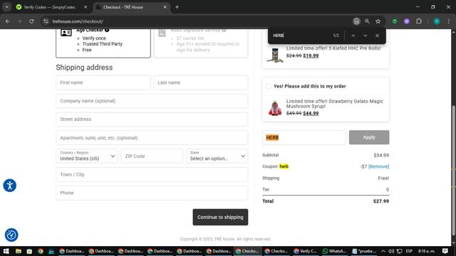
Task: Show hidden system tray icons
Action: tap(383, 251)
